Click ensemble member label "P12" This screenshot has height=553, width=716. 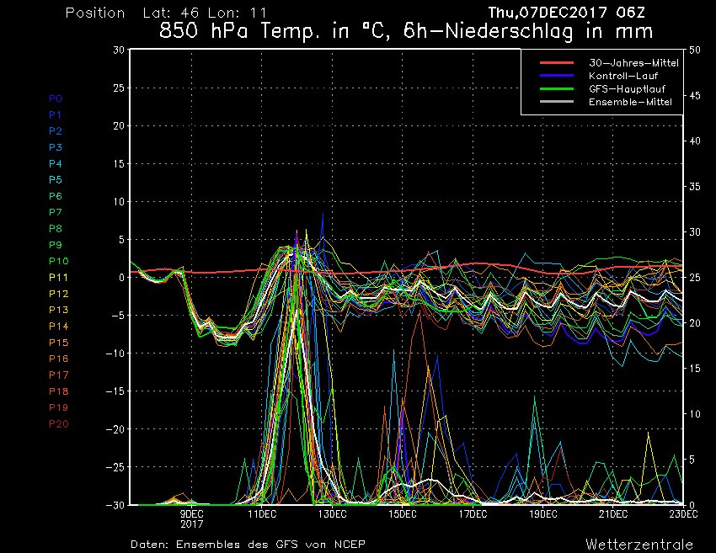coord(58,294)
